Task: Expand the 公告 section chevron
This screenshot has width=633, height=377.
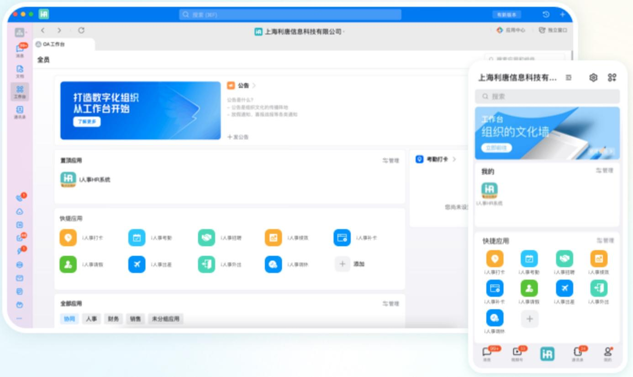Action: [x=254, y=85]
